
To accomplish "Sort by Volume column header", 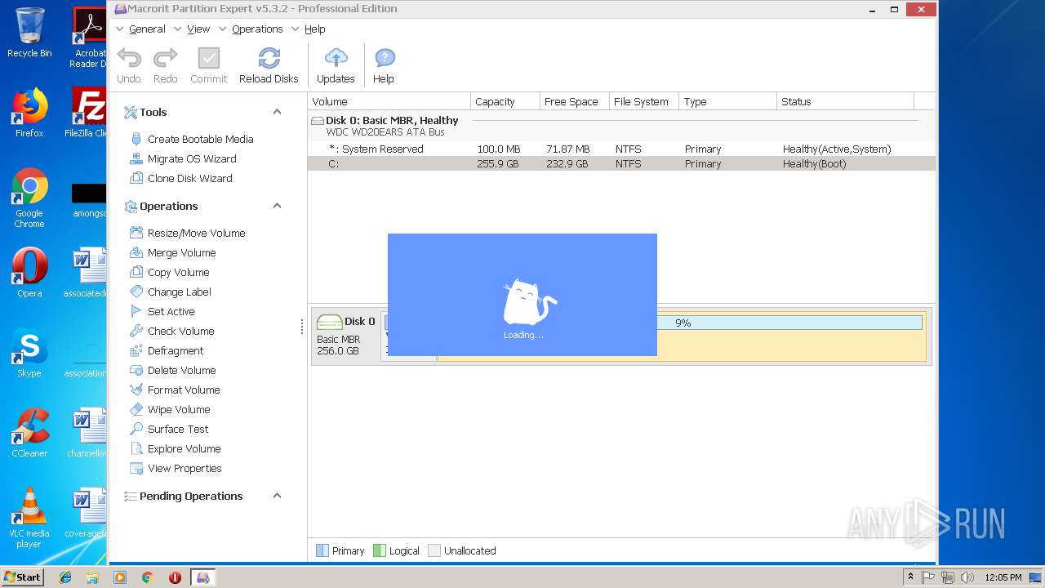I will click(389, 101).
